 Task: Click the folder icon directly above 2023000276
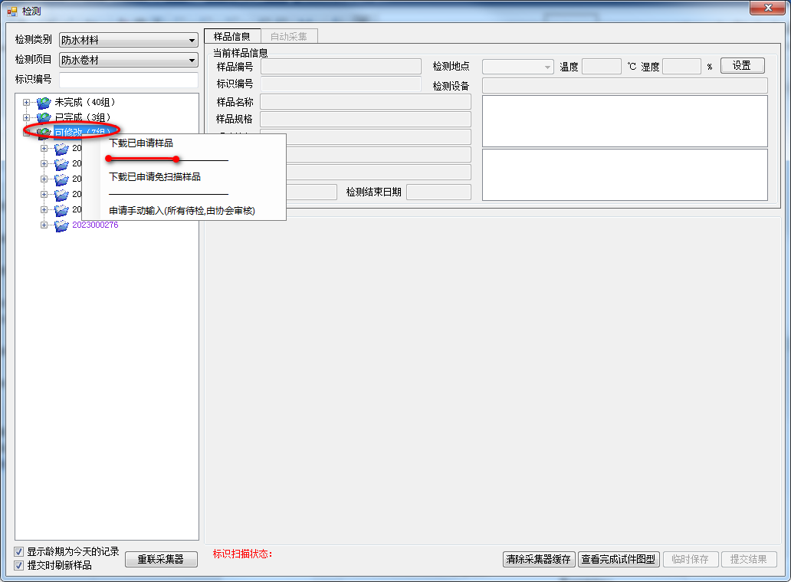(x=61, y=210)
